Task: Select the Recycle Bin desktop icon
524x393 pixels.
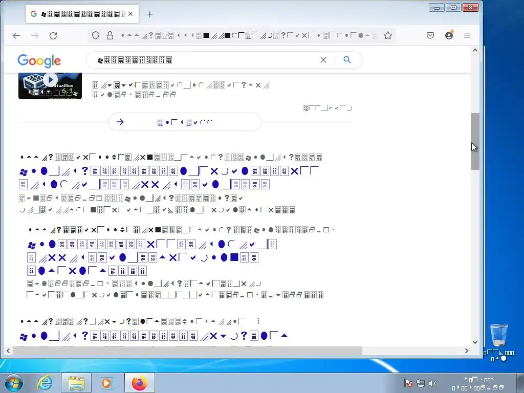Action: (x=498, y=342)
